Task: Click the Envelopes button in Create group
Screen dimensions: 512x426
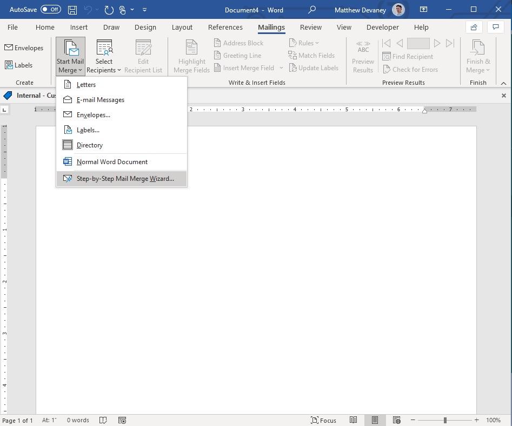Action: point(23,48)
